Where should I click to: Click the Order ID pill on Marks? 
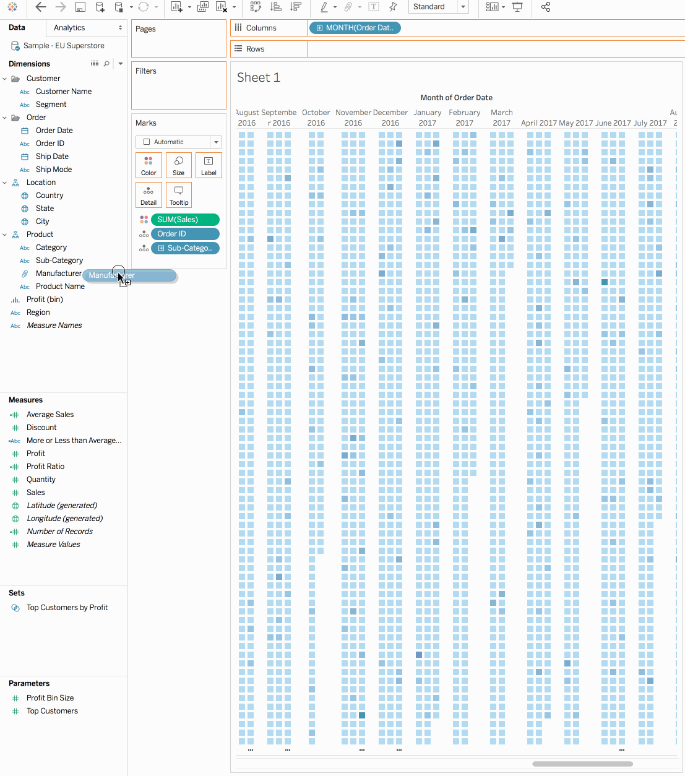click(185, 234)
